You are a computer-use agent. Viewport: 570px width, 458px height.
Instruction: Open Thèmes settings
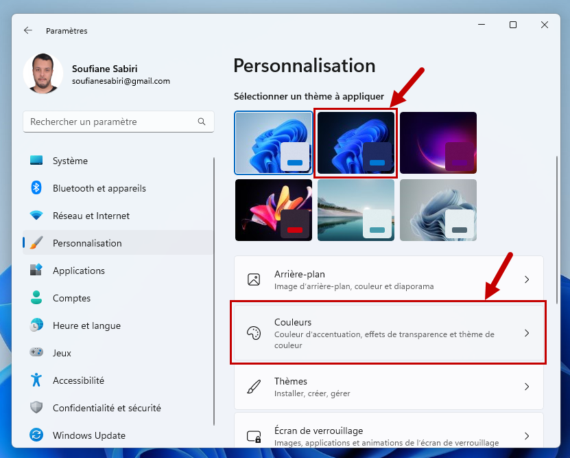pos(389,387)
